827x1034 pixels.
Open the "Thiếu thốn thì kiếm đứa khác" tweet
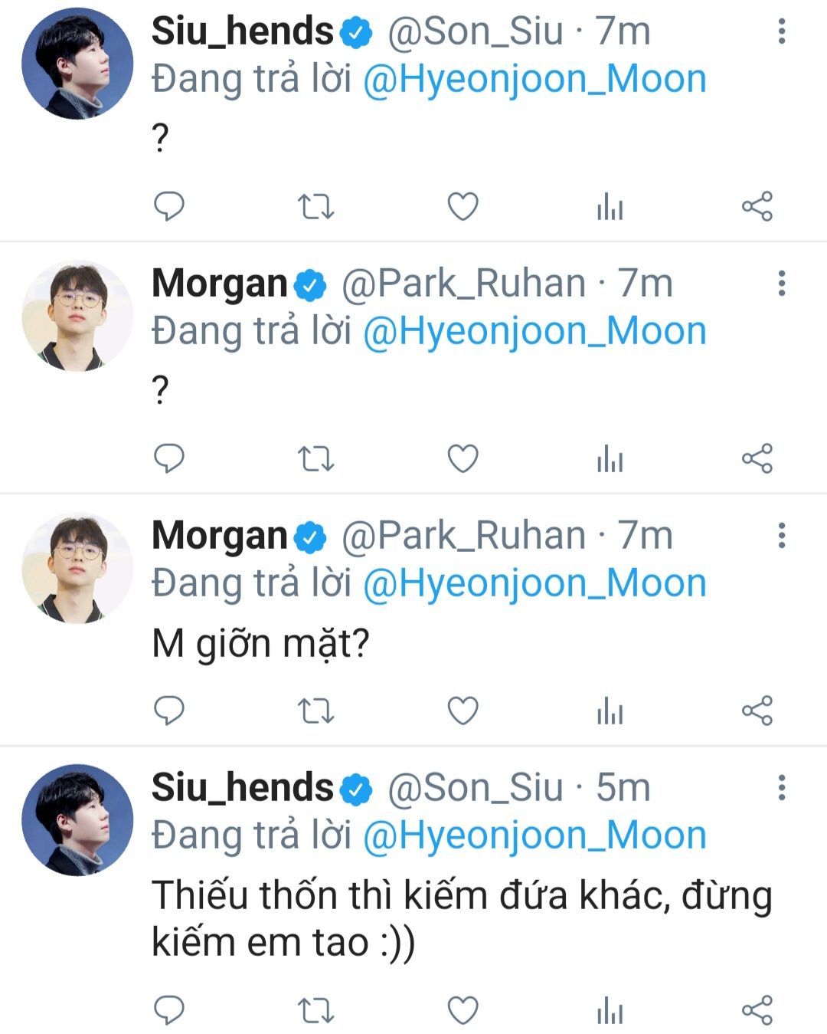[461, 918]
